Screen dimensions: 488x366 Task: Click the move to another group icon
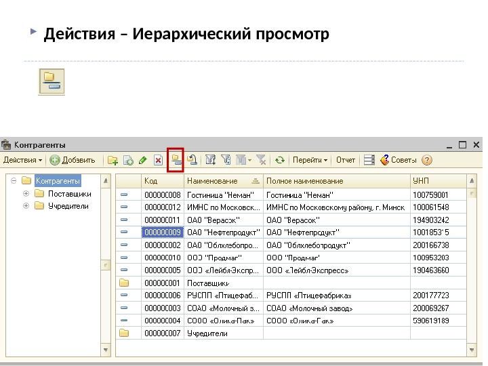pyautogui.click(x=192, y=160)
